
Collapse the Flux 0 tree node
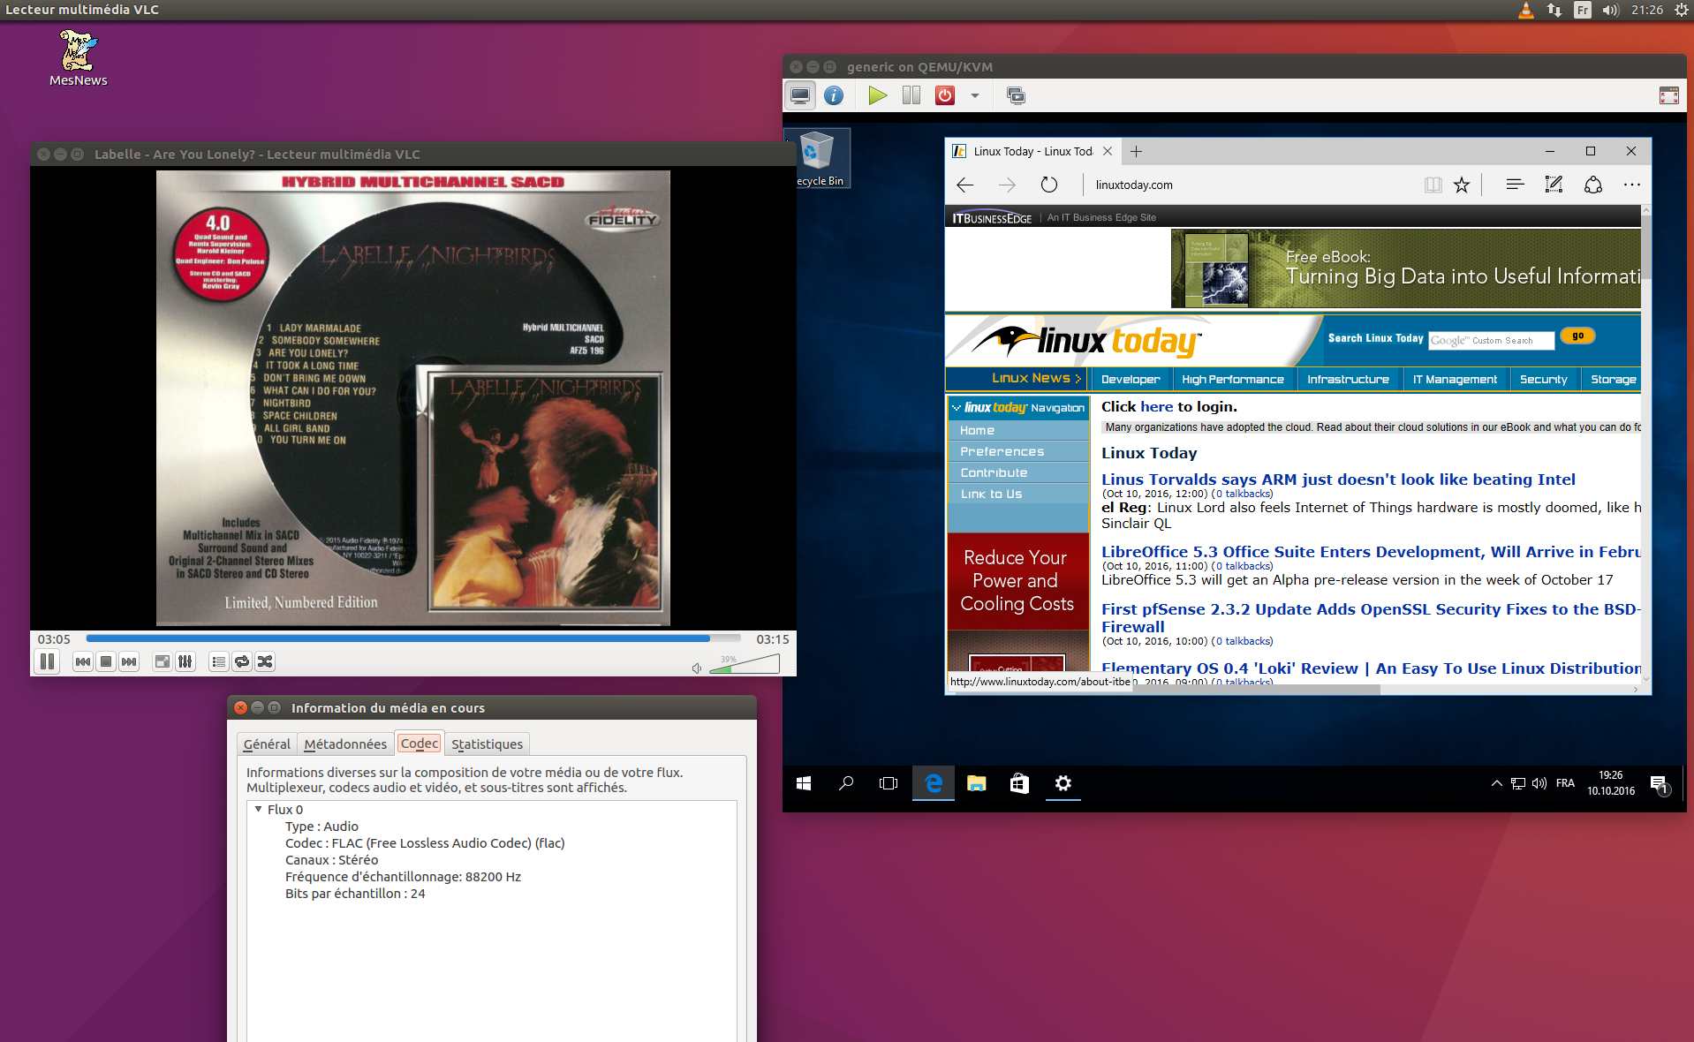(x=259, y=809)
